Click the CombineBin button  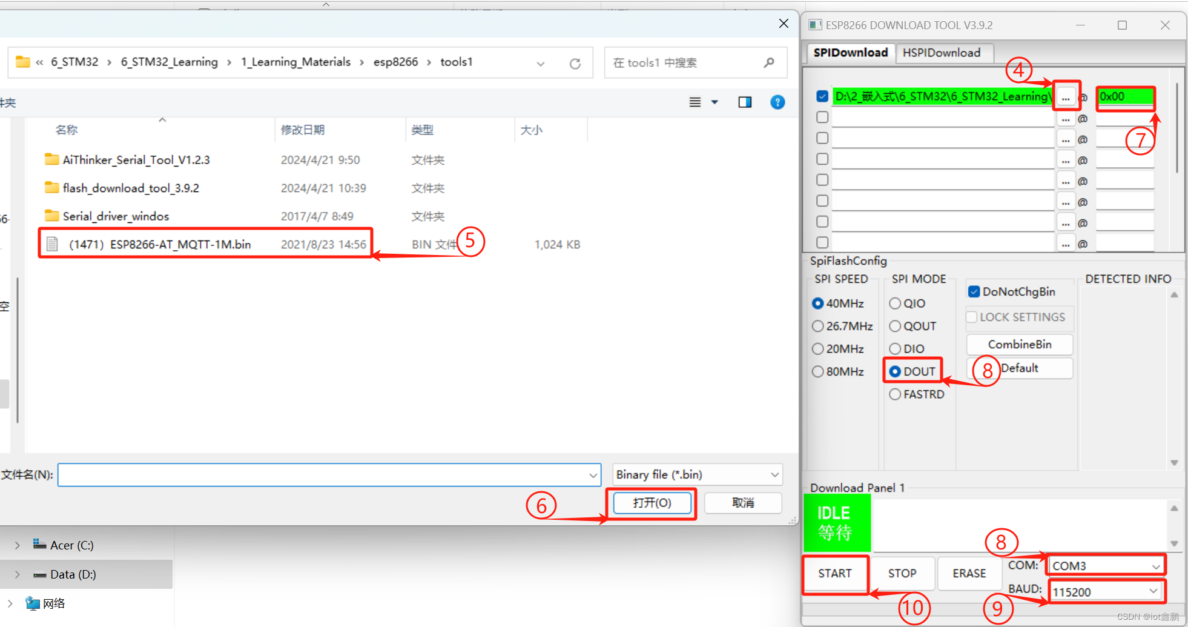point(1020,344)
